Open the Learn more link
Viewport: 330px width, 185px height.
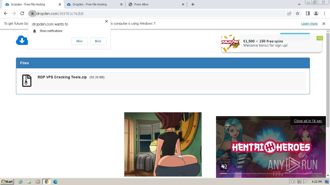point(309,23)
